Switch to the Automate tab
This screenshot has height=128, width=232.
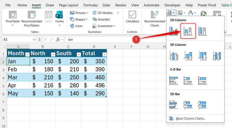click(x=152, y=5)
